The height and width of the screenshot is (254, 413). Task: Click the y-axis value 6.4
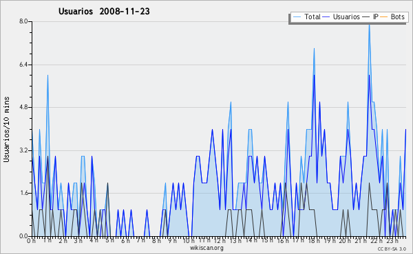click(x=23, y=65)
